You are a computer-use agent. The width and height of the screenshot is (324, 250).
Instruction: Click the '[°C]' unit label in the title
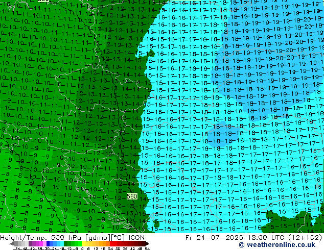pos(118,238)
